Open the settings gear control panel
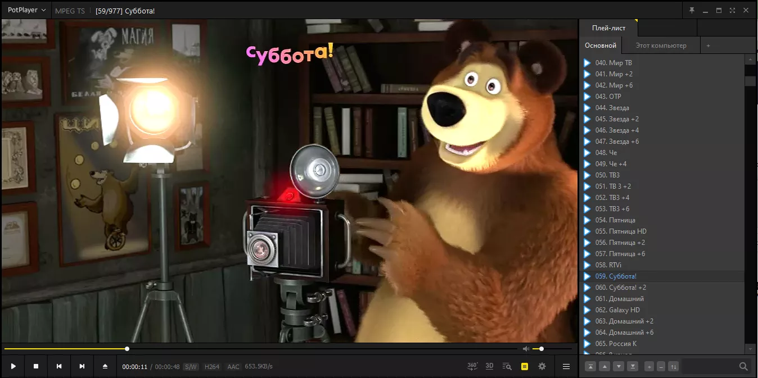 [542, 366]
